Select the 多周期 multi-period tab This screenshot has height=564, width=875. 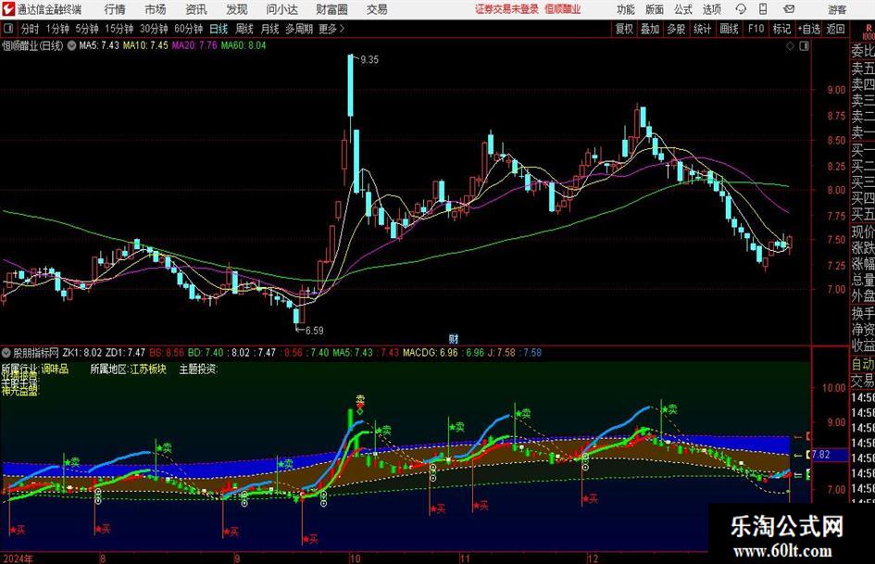[x=299, y=29]
